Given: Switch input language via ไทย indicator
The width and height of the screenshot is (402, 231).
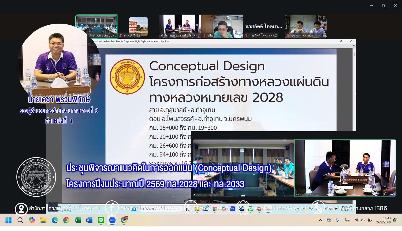Looking at the screenshot, I should (x=347, y=220).
